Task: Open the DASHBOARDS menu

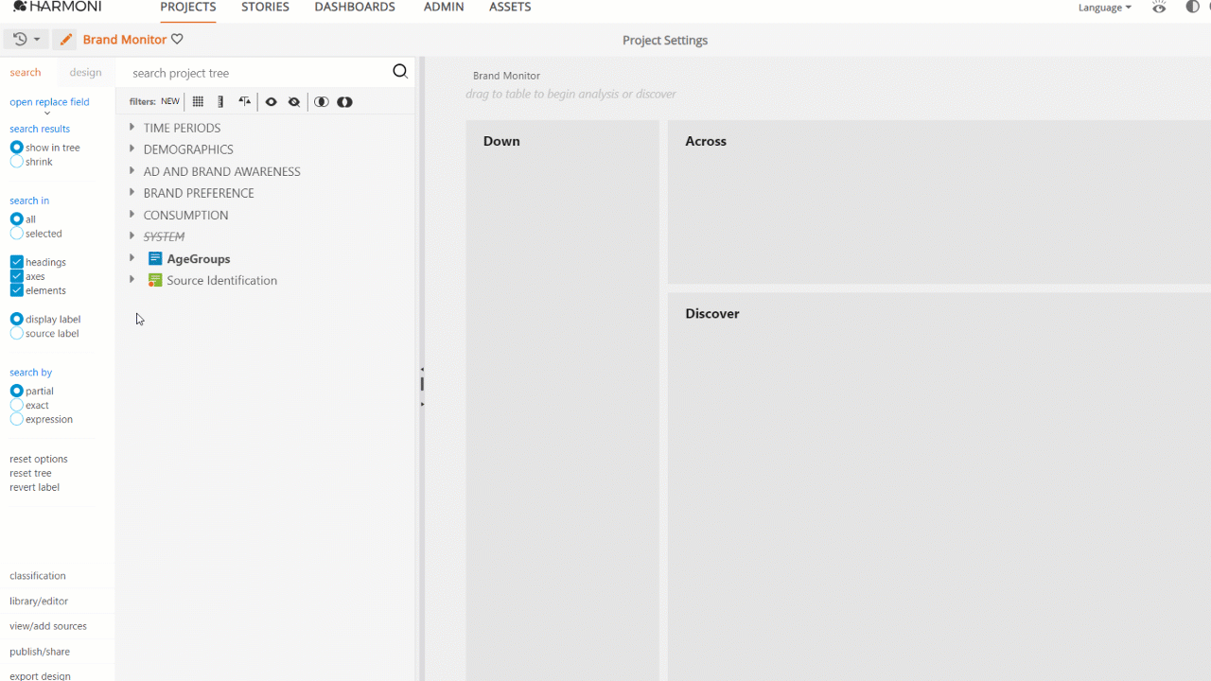Action: coord(355,8)
